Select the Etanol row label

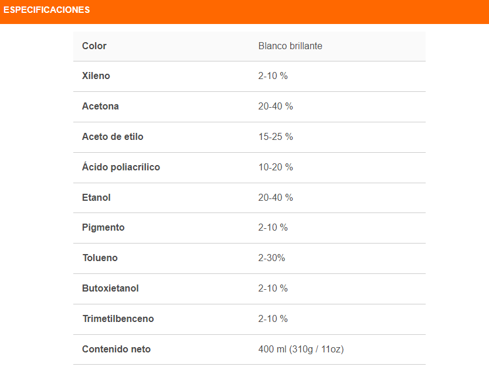pyautogui.click(x=96, y=198)
